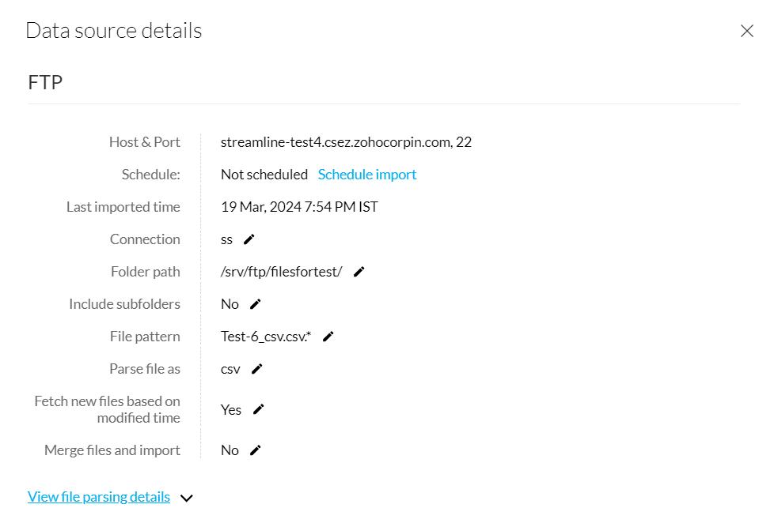Click the /srv/ftp/filesfortest/ folder path text
Screen dimensions: 778x523
281,272
